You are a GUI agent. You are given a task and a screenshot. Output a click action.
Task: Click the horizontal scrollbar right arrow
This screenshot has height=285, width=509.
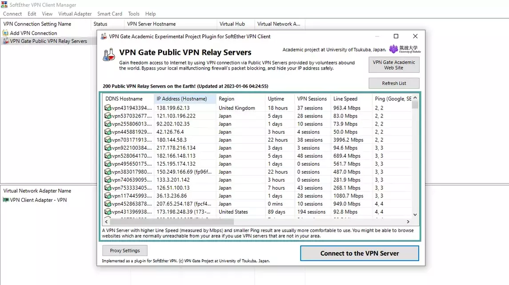tap(408, 222)
